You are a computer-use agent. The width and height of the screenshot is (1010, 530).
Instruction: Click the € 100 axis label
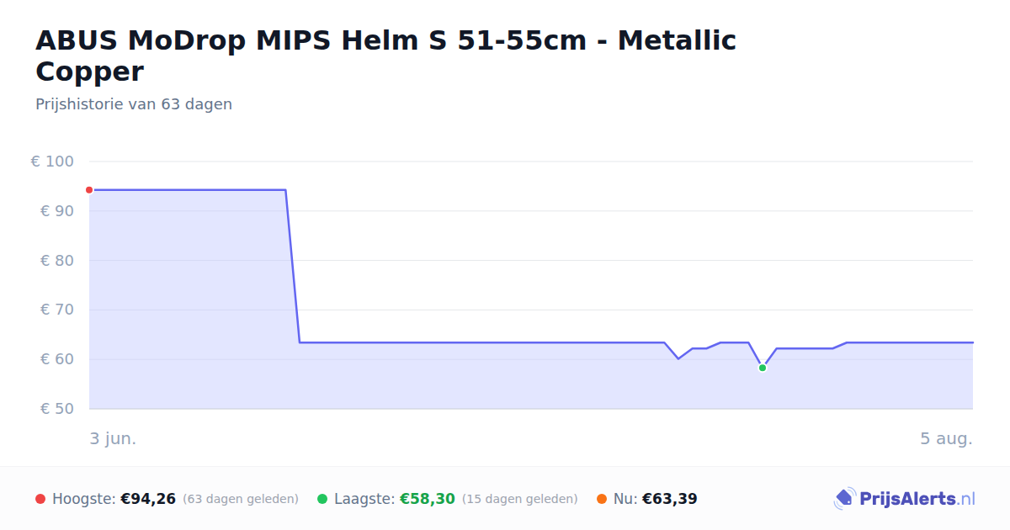[x=53, y=162]
